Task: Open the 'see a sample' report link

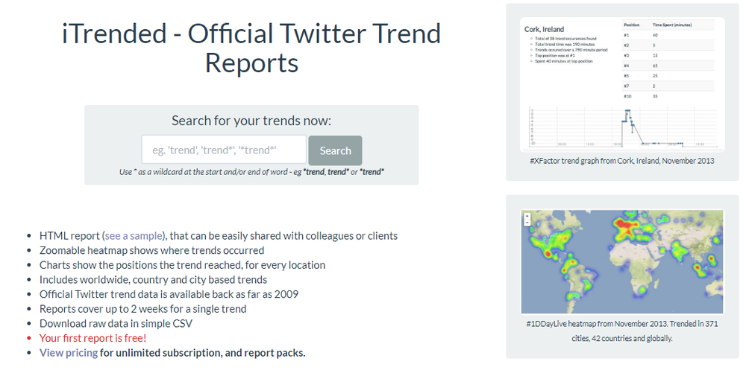Action: pos(134,236)
